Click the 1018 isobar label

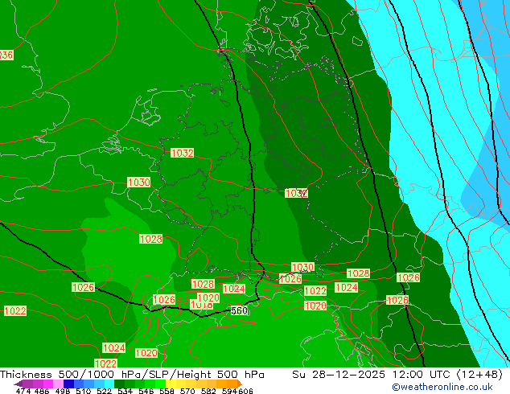tap(202, 305)
